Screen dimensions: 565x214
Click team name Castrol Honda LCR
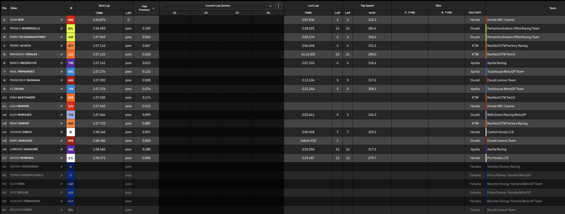(x=500, y=132)
